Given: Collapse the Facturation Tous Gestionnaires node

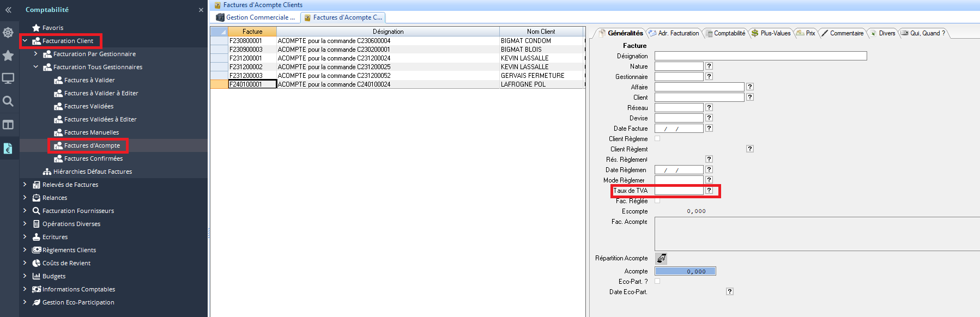Looking at the screenshot, I should (x=35, y=67).
